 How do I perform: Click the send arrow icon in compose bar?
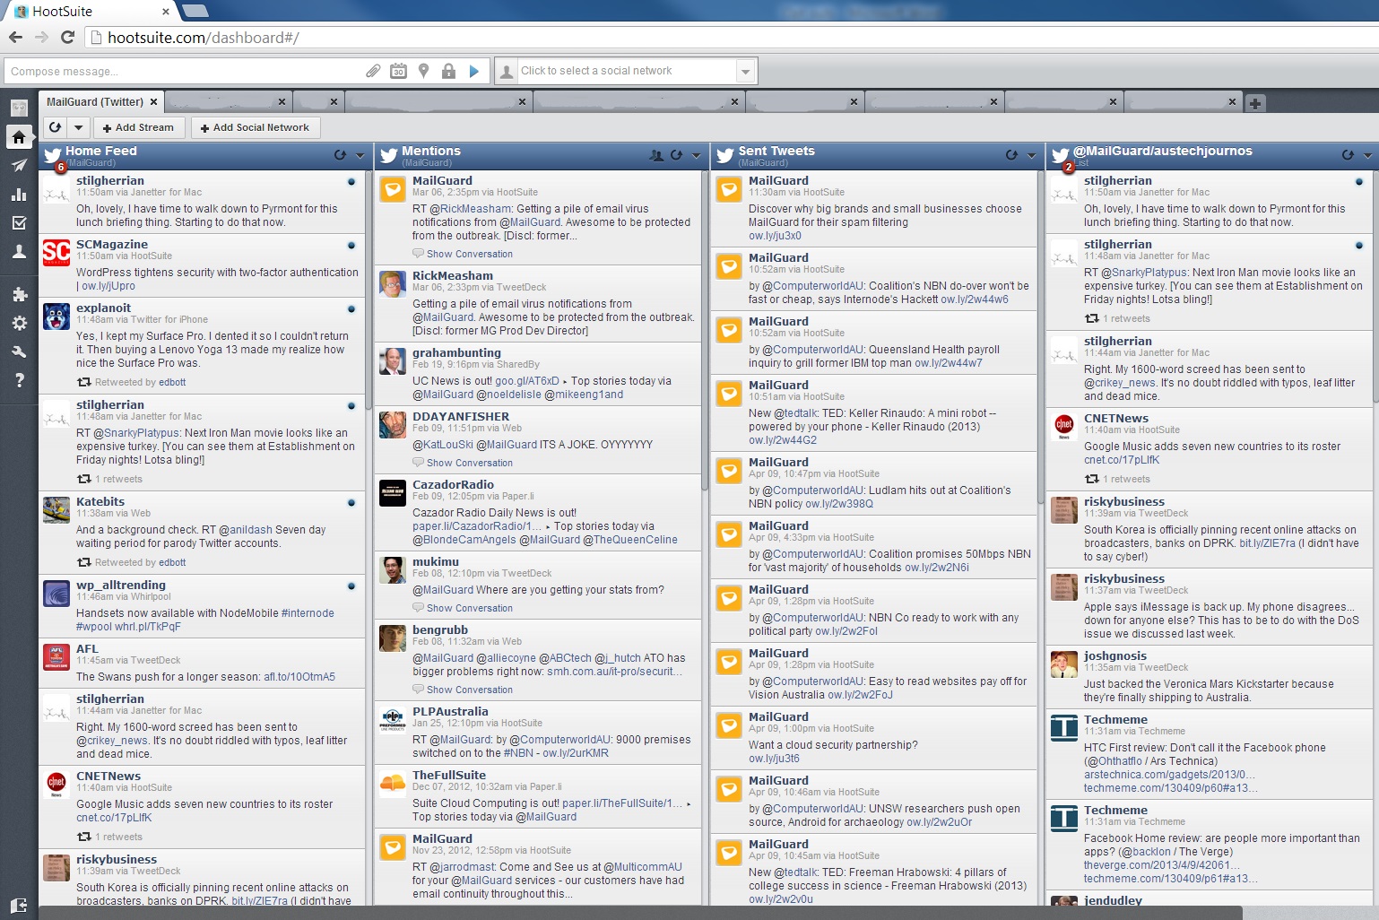[474, 71]
